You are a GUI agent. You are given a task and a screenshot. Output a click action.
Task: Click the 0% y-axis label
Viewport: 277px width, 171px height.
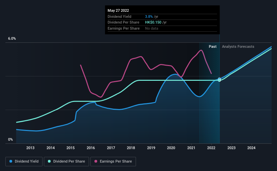[x=10, y=140]
